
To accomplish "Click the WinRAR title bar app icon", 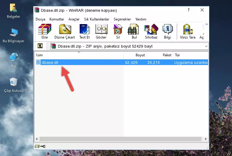I will pos(37,10).
